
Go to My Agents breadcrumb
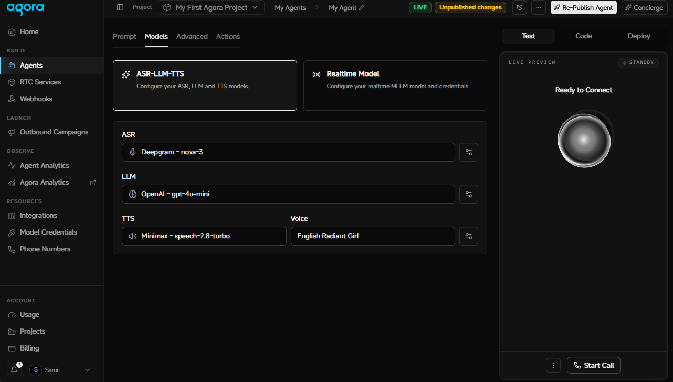coord(290,8)
